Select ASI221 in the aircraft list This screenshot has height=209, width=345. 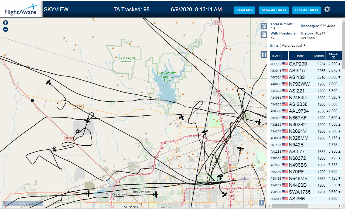click(297, 91)
